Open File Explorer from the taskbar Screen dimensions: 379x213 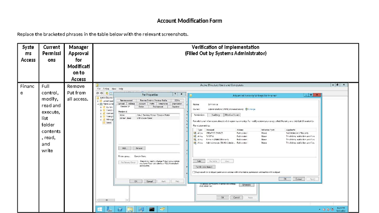tap(131, 209)
